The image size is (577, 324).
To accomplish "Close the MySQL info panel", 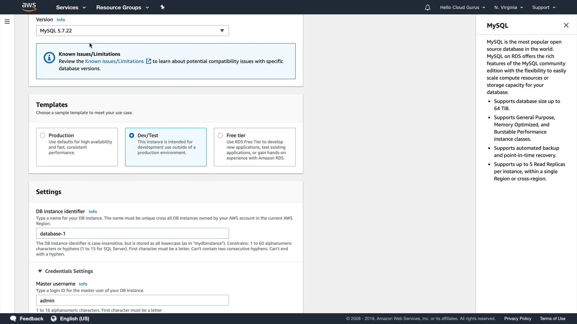I will (x=566, y=25).
